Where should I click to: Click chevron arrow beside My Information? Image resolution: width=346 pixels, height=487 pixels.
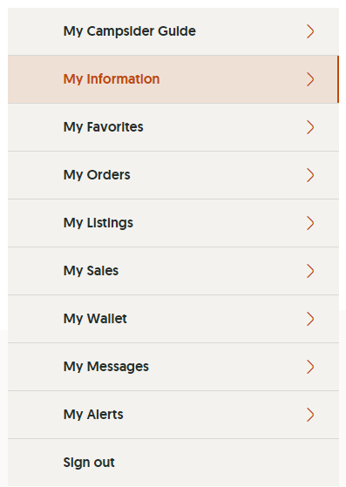pos(310,79)
